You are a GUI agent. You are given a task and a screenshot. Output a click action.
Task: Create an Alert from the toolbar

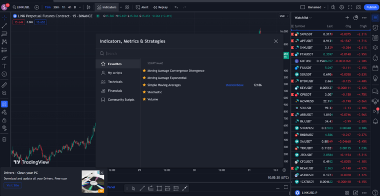tap(142, 7)
